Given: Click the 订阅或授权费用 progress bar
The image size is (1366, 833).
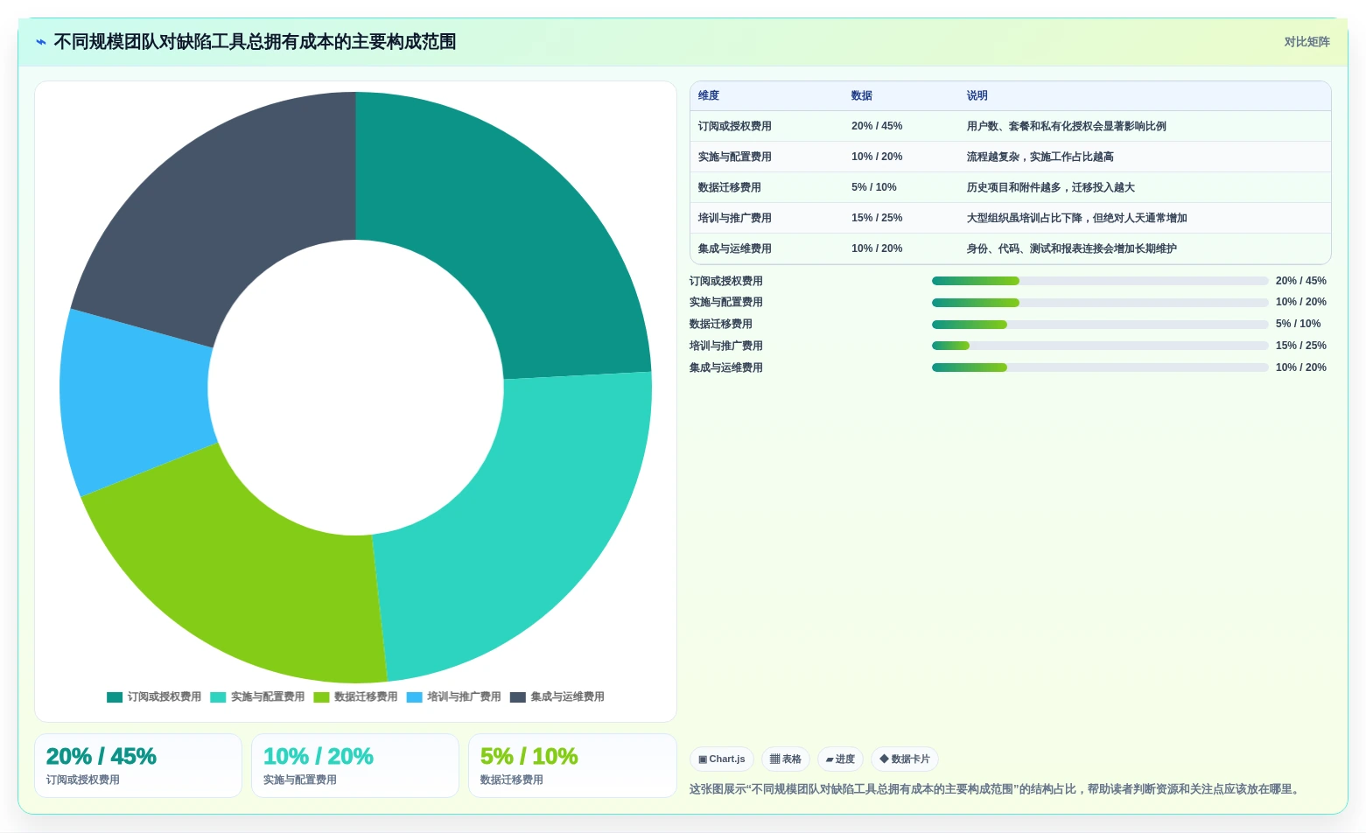Looking at the screenshot, I should 1100,281.
